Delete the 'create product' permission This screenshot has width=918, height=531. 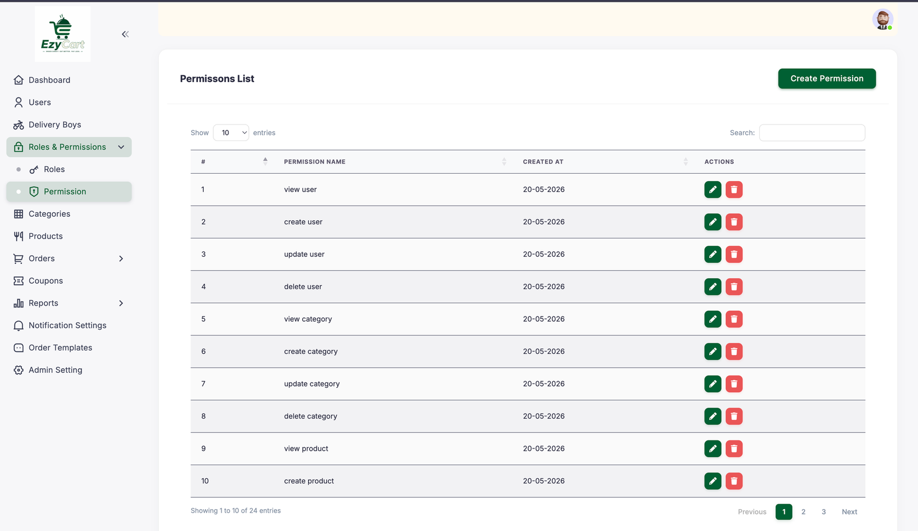point(734,481)
